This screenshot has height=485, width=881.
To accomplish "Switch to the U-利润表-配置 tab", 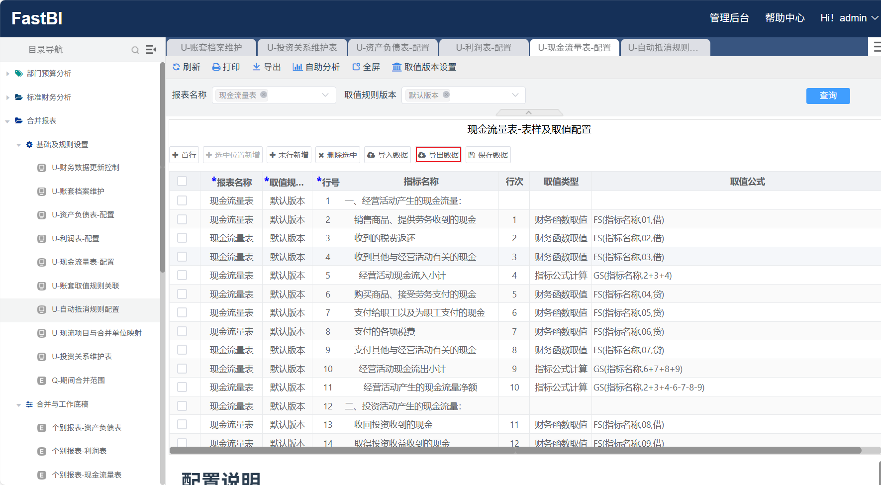I will click(x=484, y=48).
